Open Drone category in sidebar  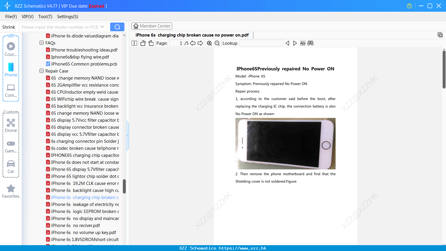point(11,125)
